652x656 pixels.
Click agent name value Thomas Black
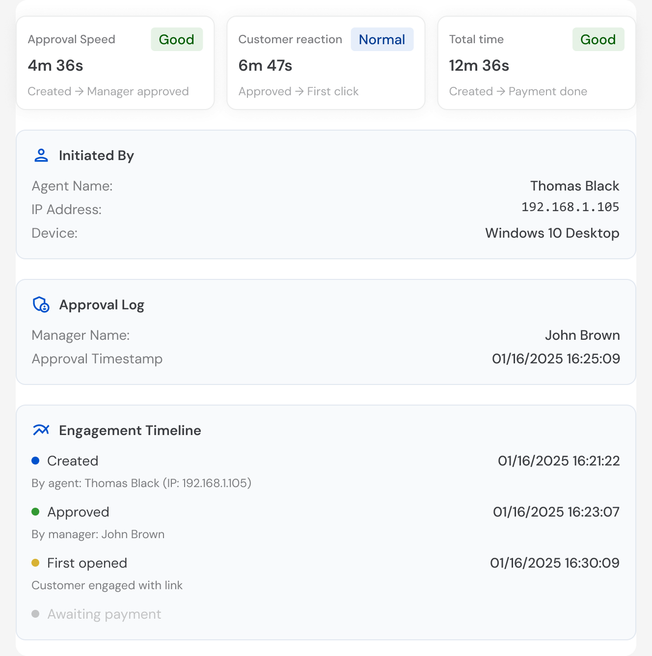(x=574, y=186)
